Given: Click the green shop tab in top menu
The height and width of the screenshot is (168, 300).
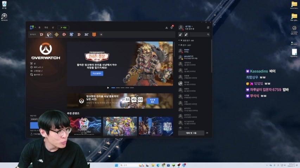Looking at the screenshot, I should pyautogui.click(x=64, y=28).
